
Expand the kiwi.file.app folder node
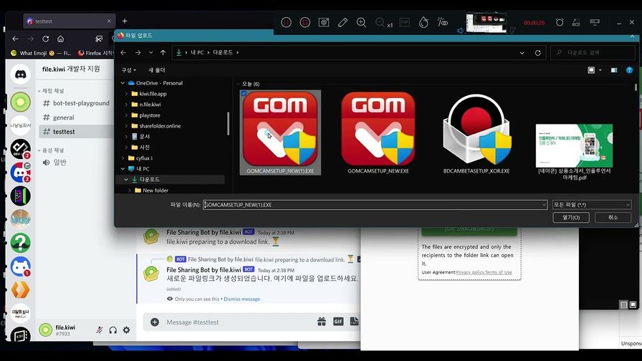coord(126,94)
